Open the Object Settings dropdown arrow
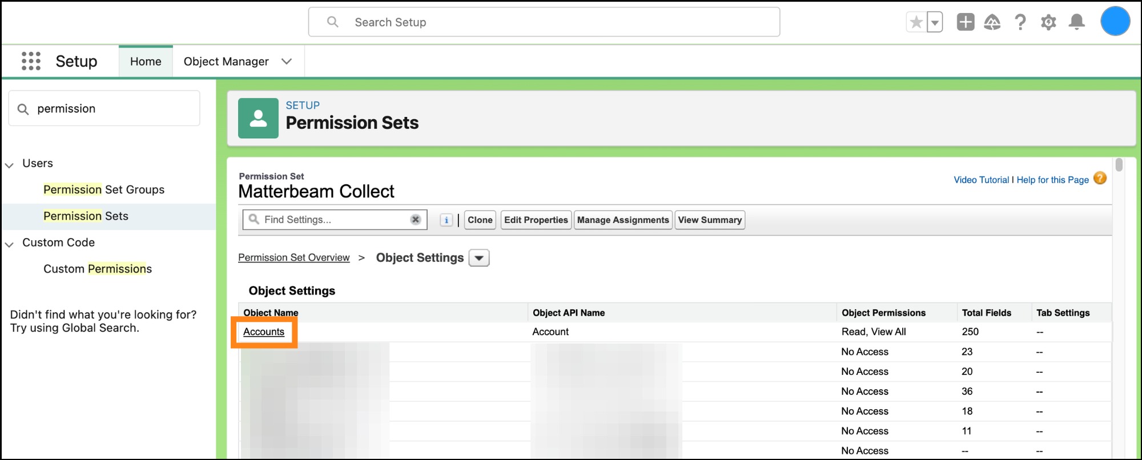This screenshot has width=1142, height=460. [479, 258]
